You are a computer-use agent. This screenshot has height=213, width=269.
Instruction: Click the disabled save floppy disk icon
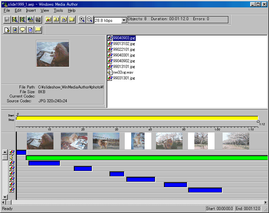(7, 20)
